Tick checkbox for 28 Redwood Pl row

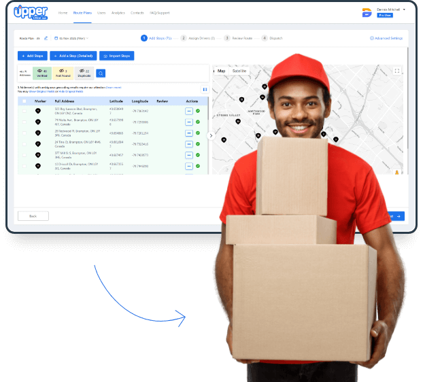pyautogui.click(x=24, y=133)
